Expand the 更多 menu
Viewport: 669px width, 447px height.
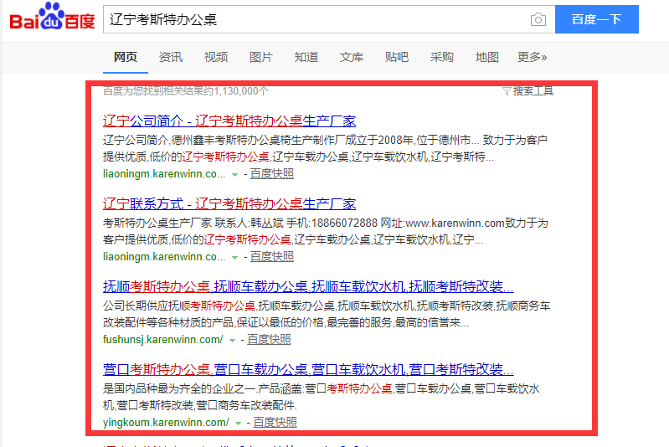[x=532, y=57]
